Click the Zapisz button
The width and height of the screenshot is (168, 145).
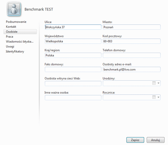coord(135,140)
